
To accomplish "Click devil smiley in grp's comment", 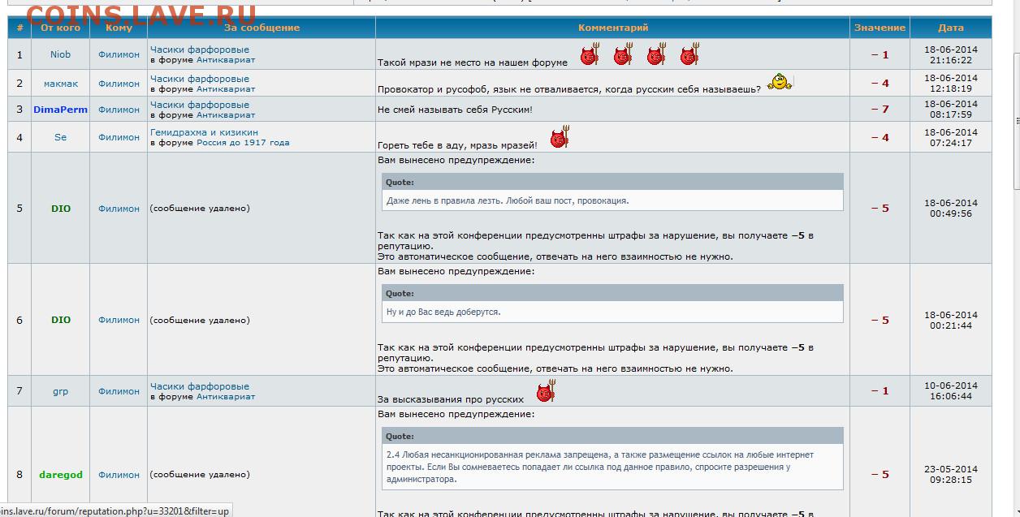I will [546, 392].
